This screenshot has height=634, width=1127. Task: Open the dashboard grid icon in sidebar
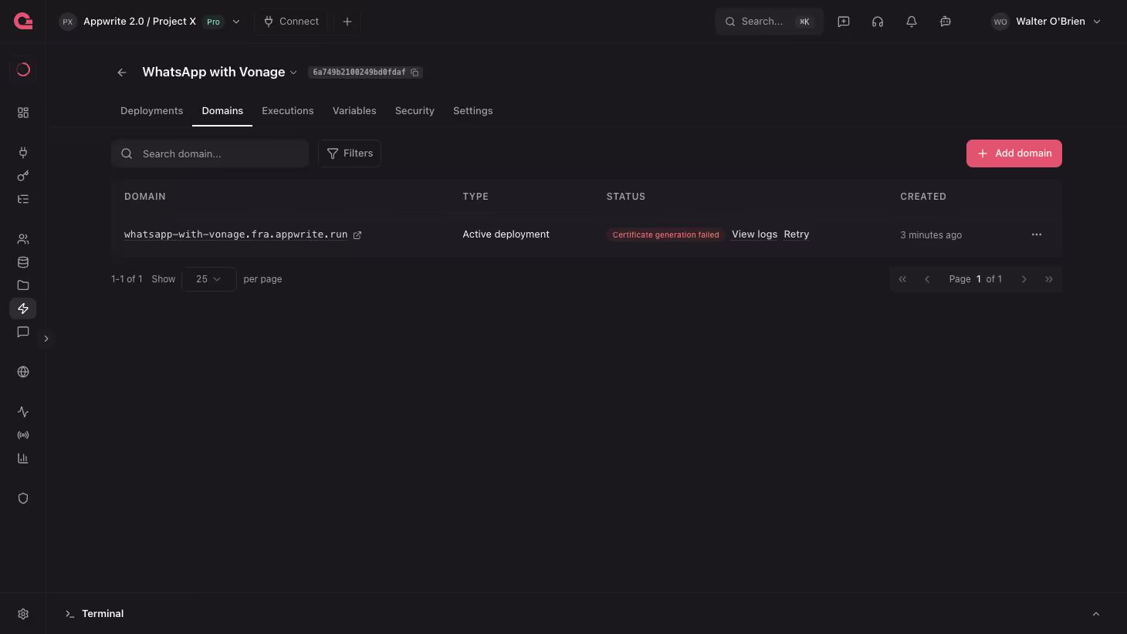click(23, 113)
